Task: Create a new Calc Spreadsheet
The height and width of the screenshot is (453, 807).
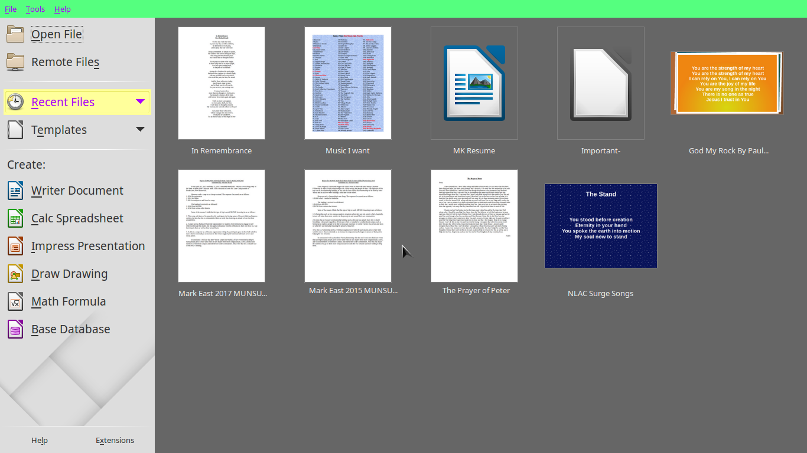Action: point(77,218)
